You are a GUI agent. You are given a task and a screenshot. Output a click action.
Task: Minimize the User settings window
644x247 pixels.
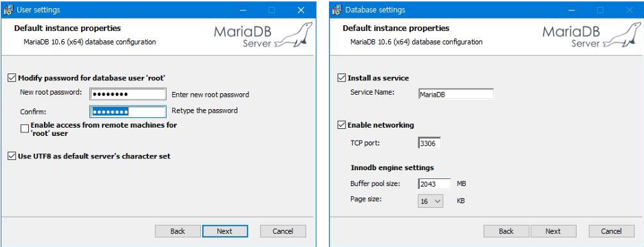243,10
